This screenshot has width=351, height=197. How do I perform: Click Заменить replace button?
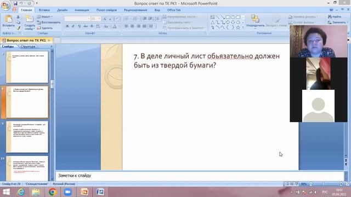338,22
